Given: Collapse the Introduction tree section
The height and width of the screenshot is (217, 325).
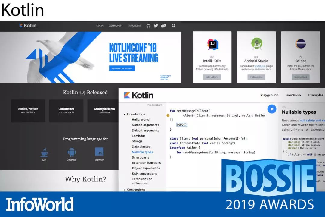Looking at the screenshot, I should pyautogui.click(x=124, y=115).
